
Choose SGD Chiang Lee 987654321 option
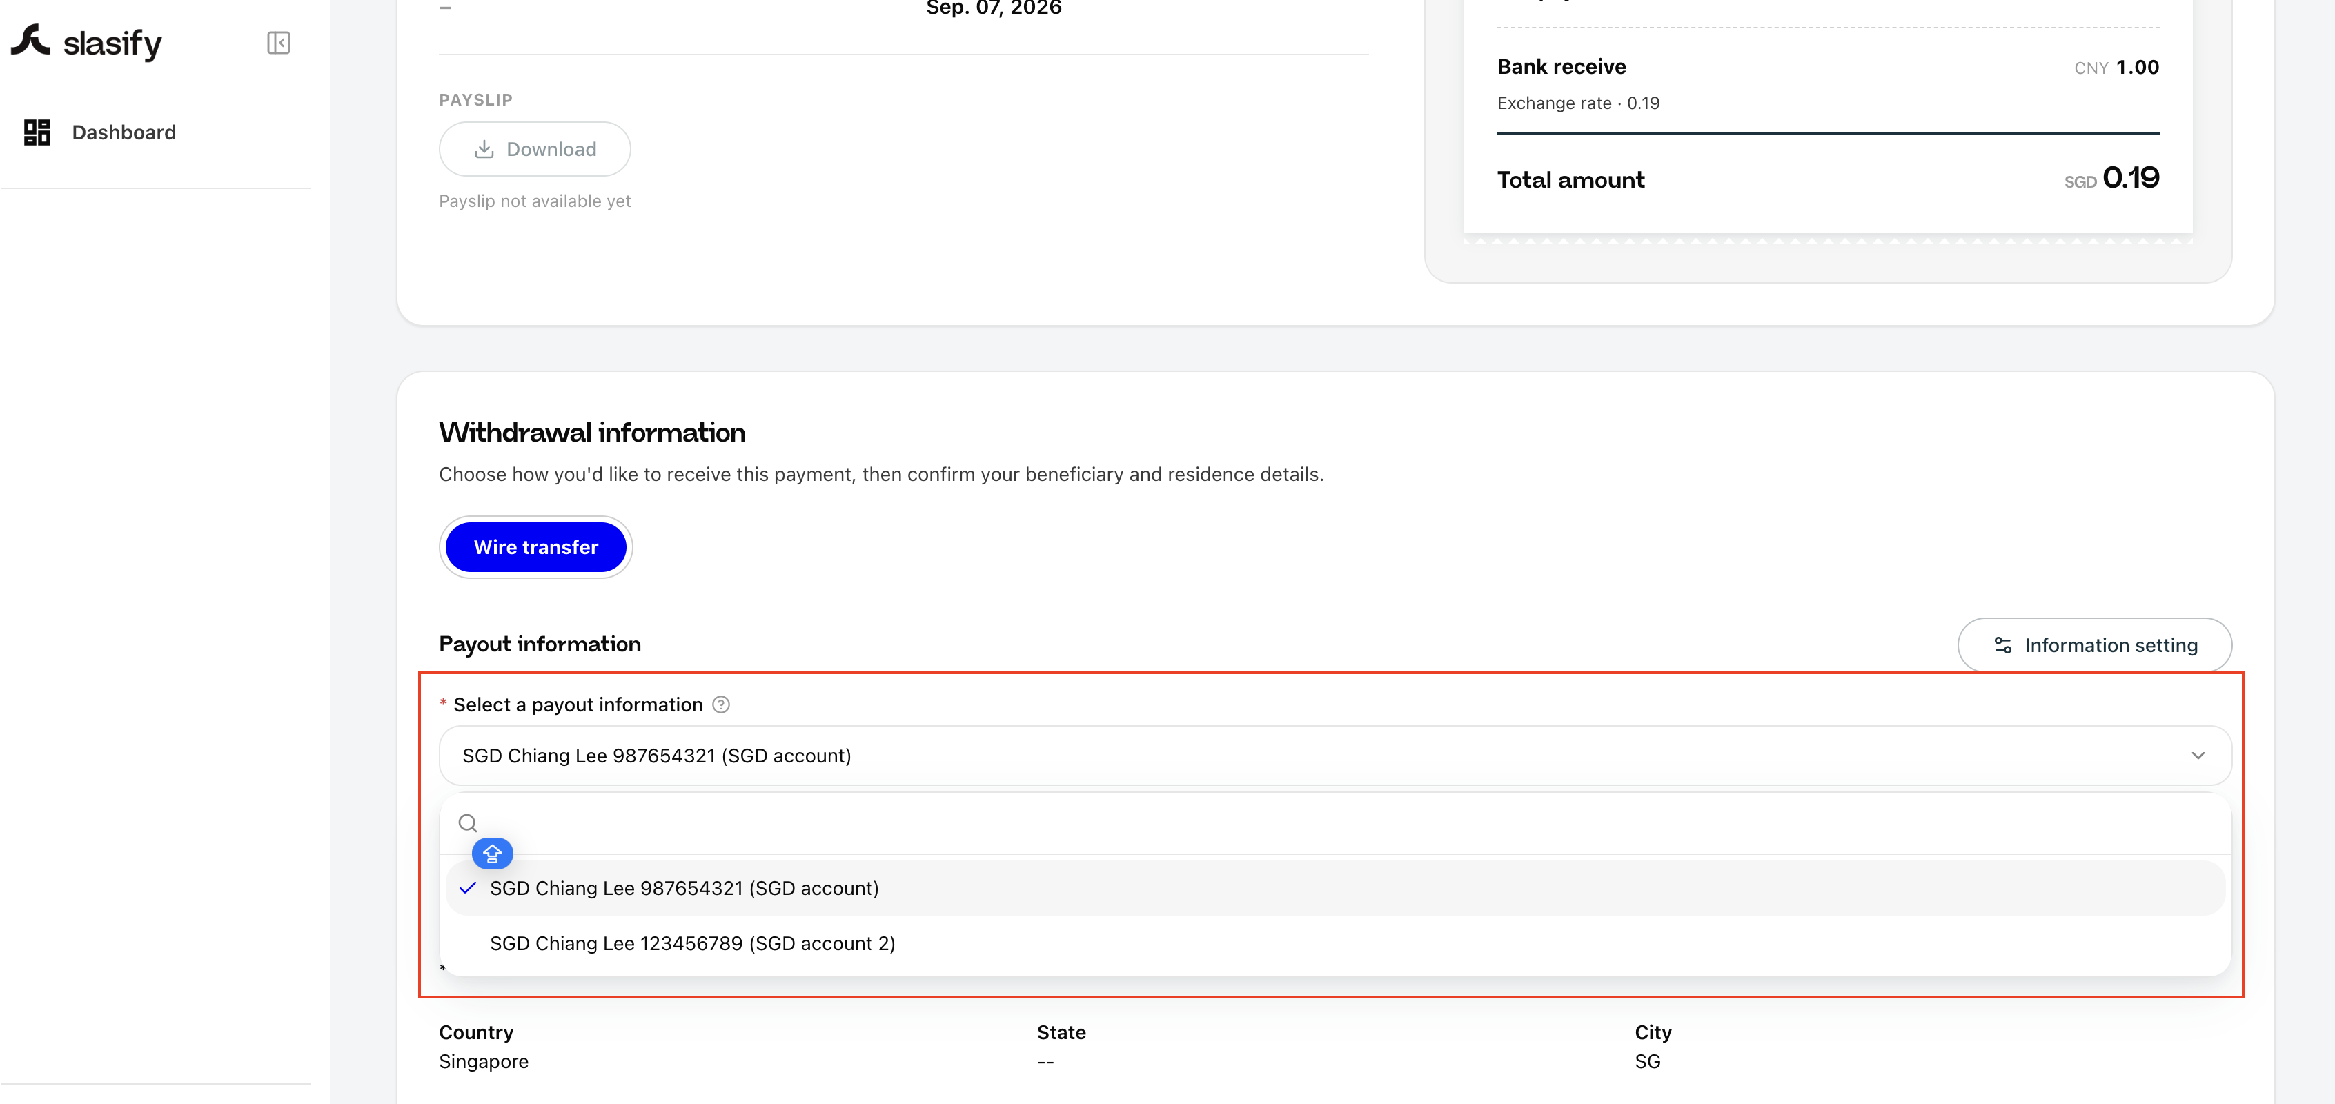click(1334, 888)
